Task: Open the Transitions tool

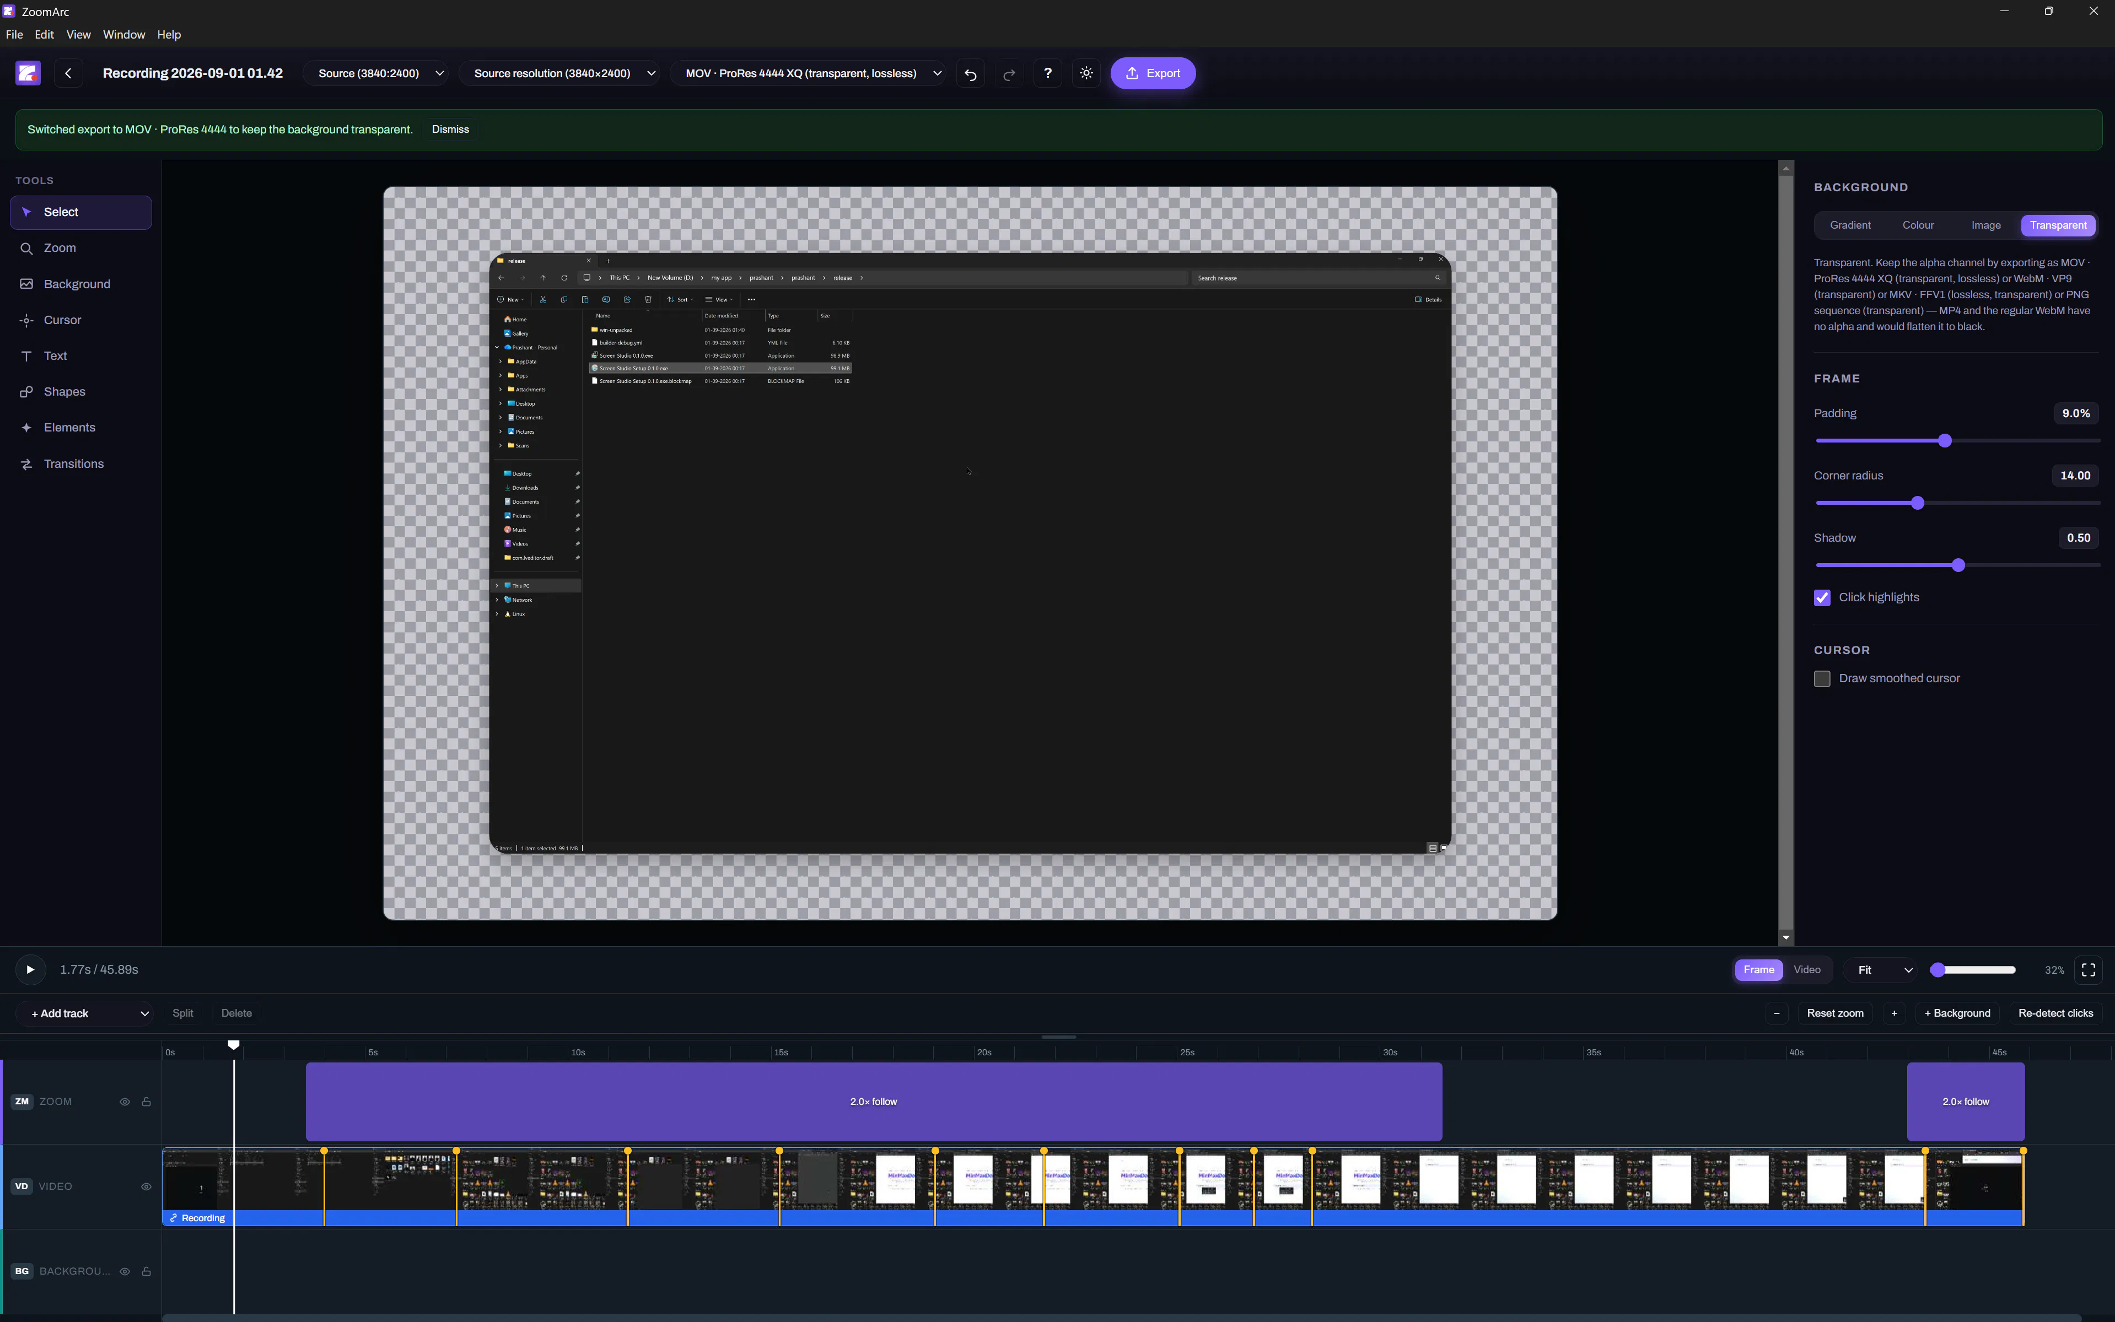Action: pyautogui.click(x=80, y=463)
